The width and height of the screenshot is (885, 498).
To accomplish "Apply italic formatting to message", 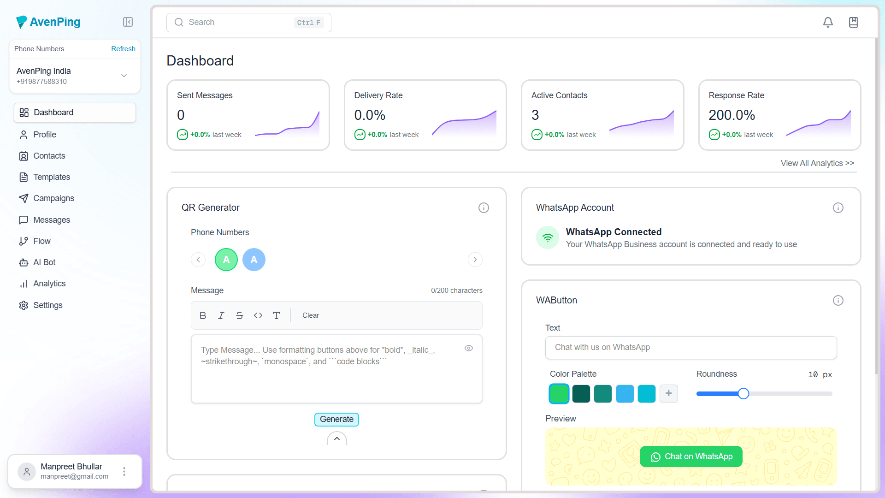I will (221, 315).
